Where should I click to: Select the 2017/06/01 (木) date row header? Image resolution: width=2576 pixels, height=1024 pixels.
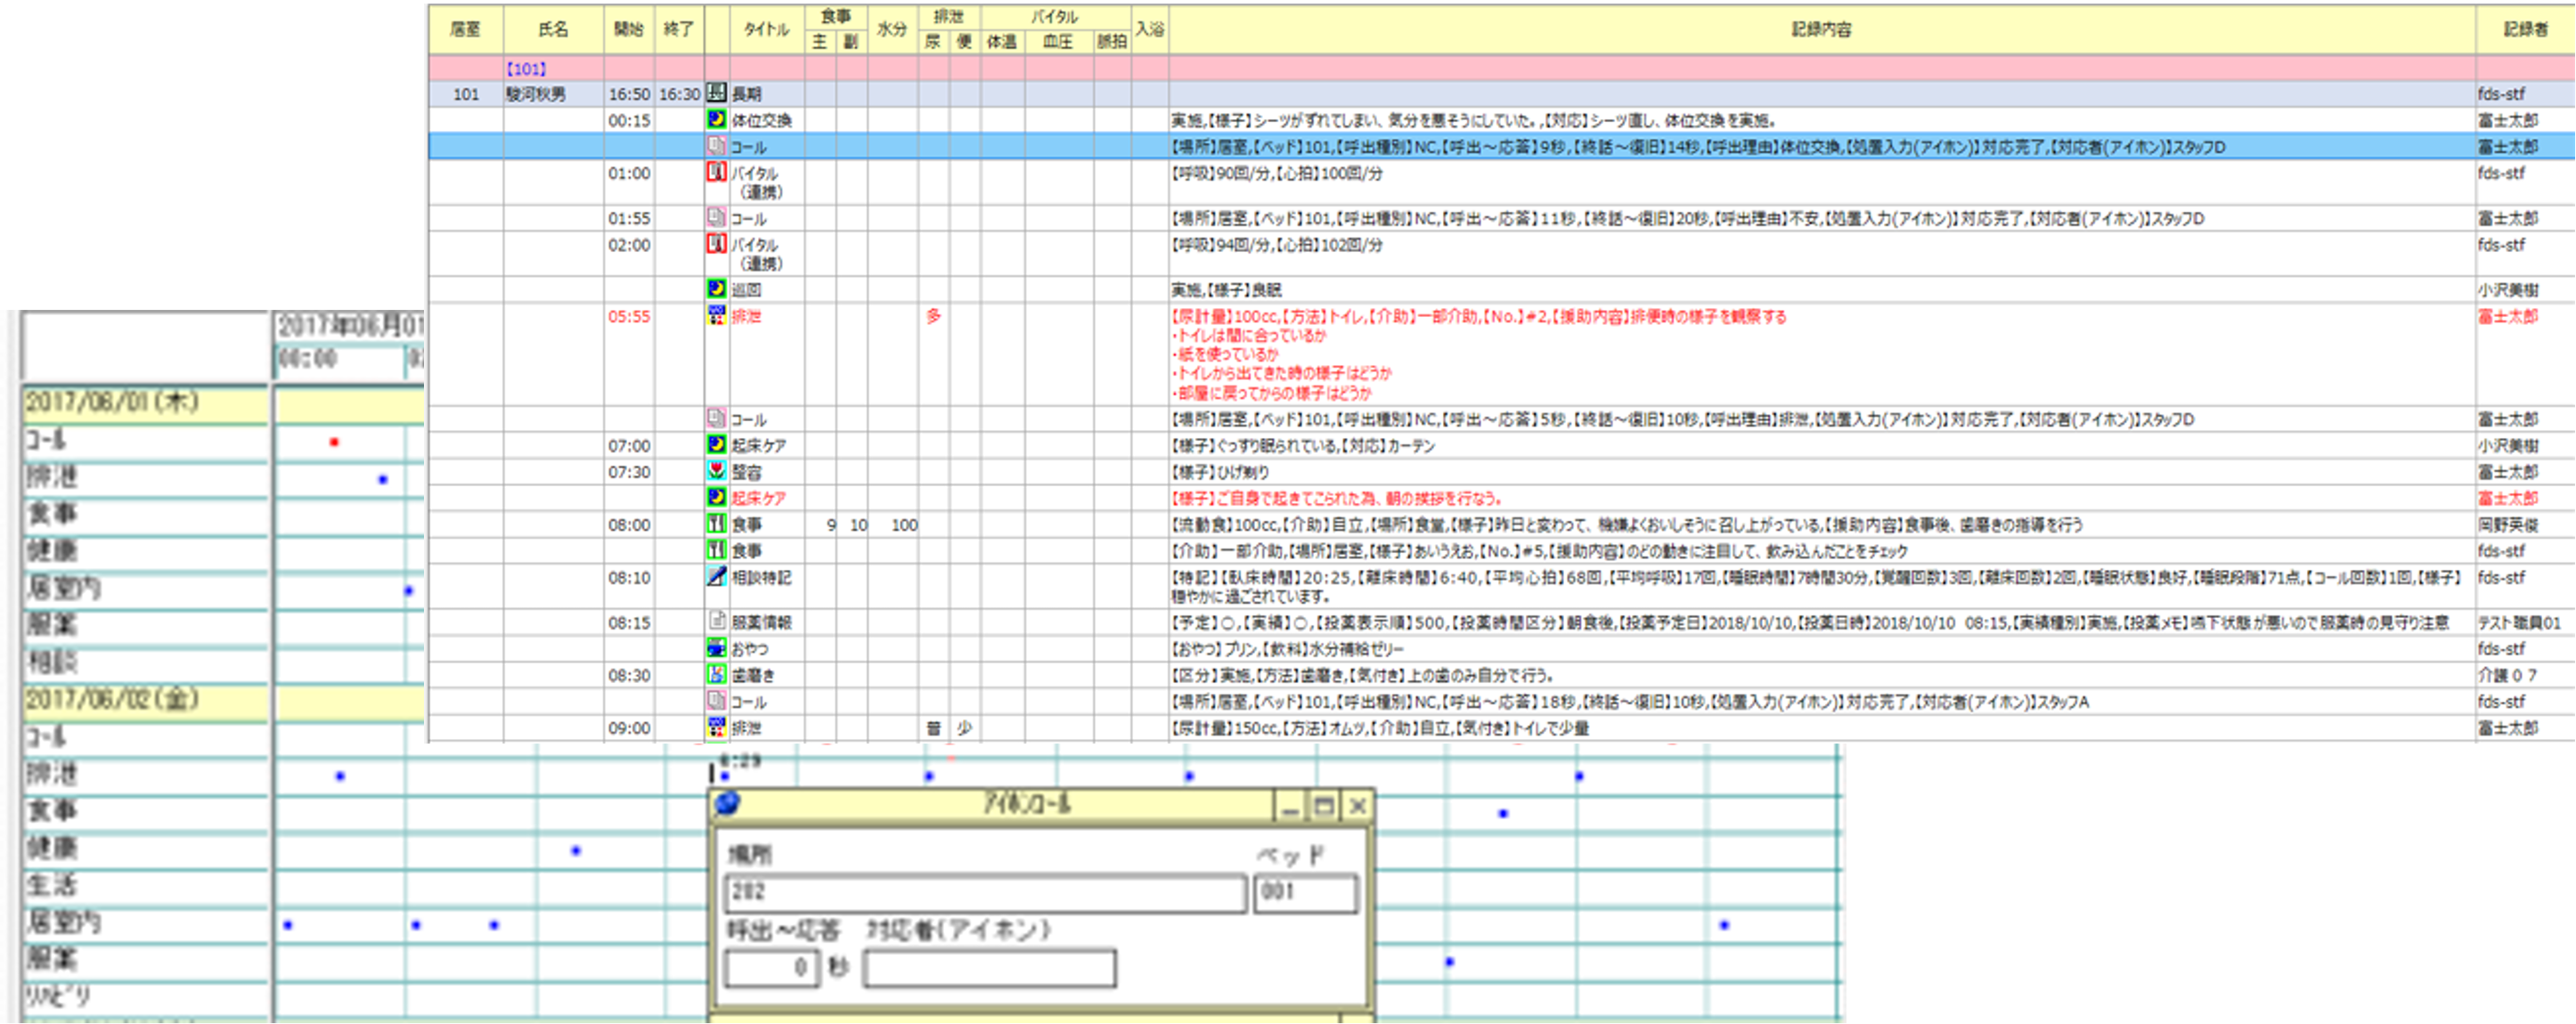(x=145, y=403)
